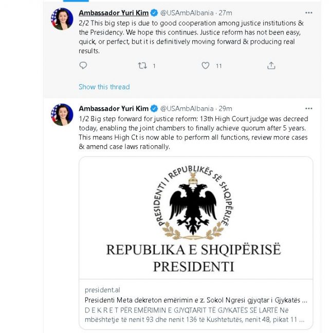Click verified badge on second tweet
Image resolution: width=329 pixels, height=333 pixels.
click(154, 108)
